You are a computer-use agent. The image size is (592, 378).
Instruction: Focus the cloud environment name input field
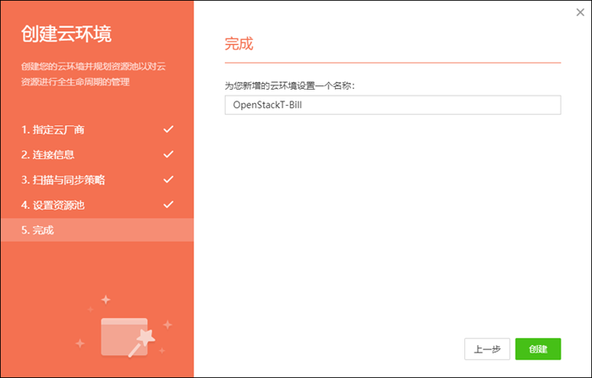pyautogui.click(x=392, y=105)
